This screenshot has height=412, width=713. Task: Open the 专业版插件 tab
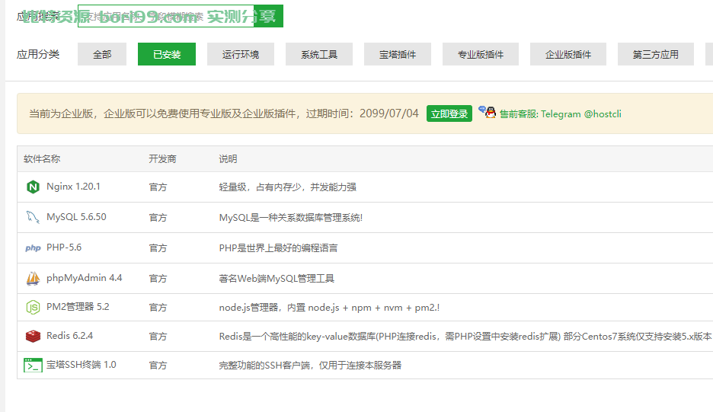tap(481, 54)
